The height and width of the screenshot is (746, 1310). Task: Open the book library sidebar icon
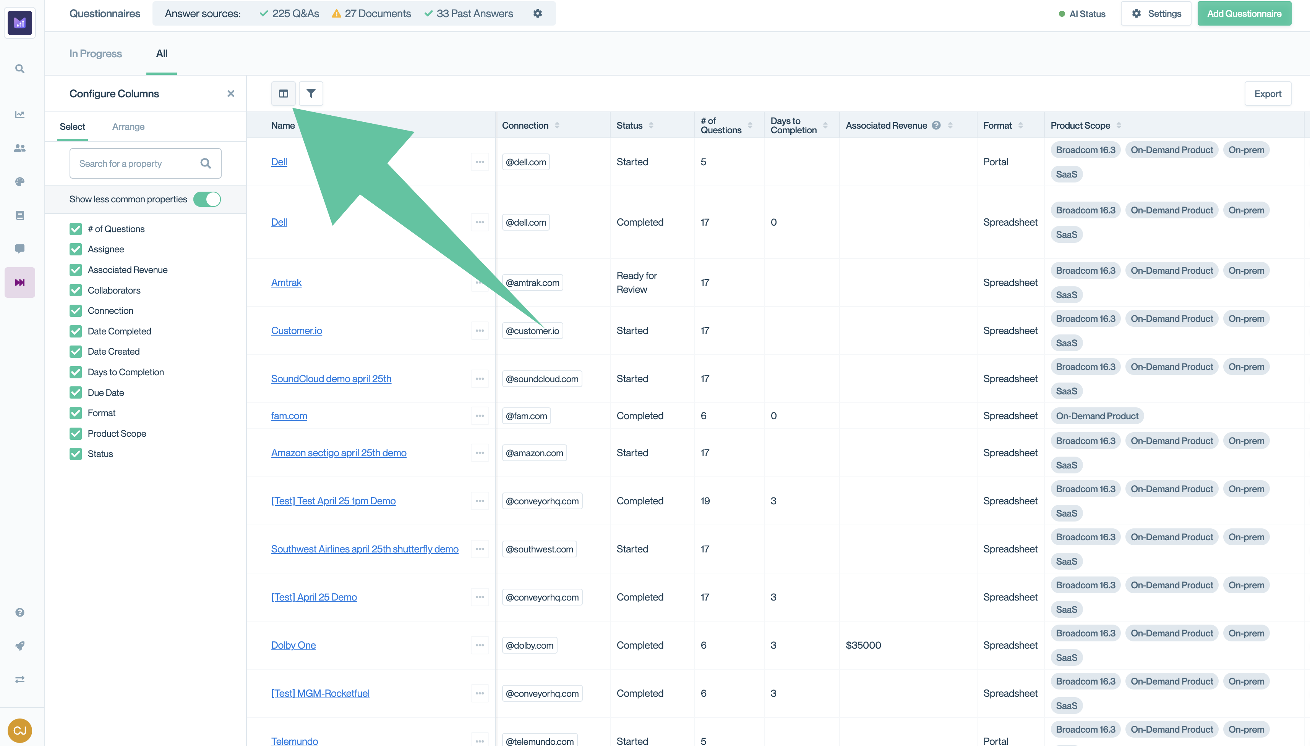click(19, 215)
